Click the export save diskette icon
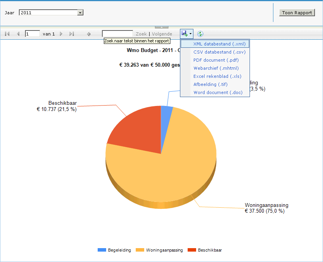The width and height of the screenshot is (323, 262). pyautogui.click(x=184, y=34)
